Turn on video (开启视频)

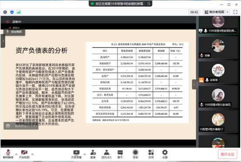coord(24,154)
